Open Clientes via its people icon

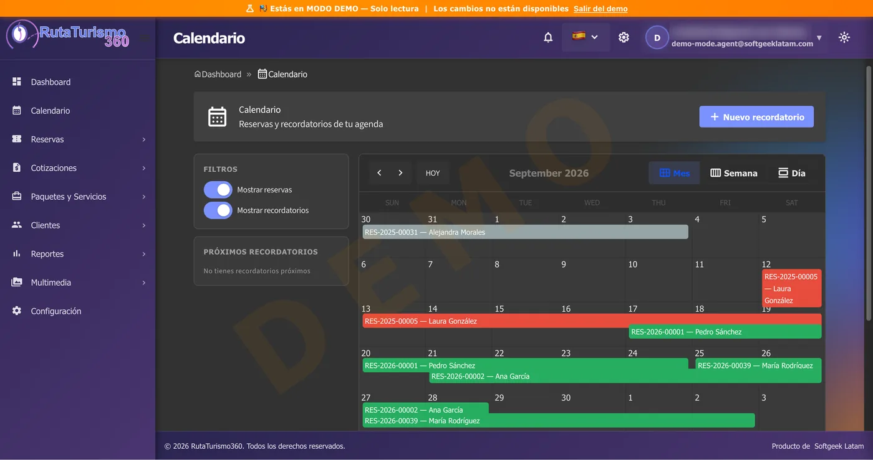click(x=17, y=225)
